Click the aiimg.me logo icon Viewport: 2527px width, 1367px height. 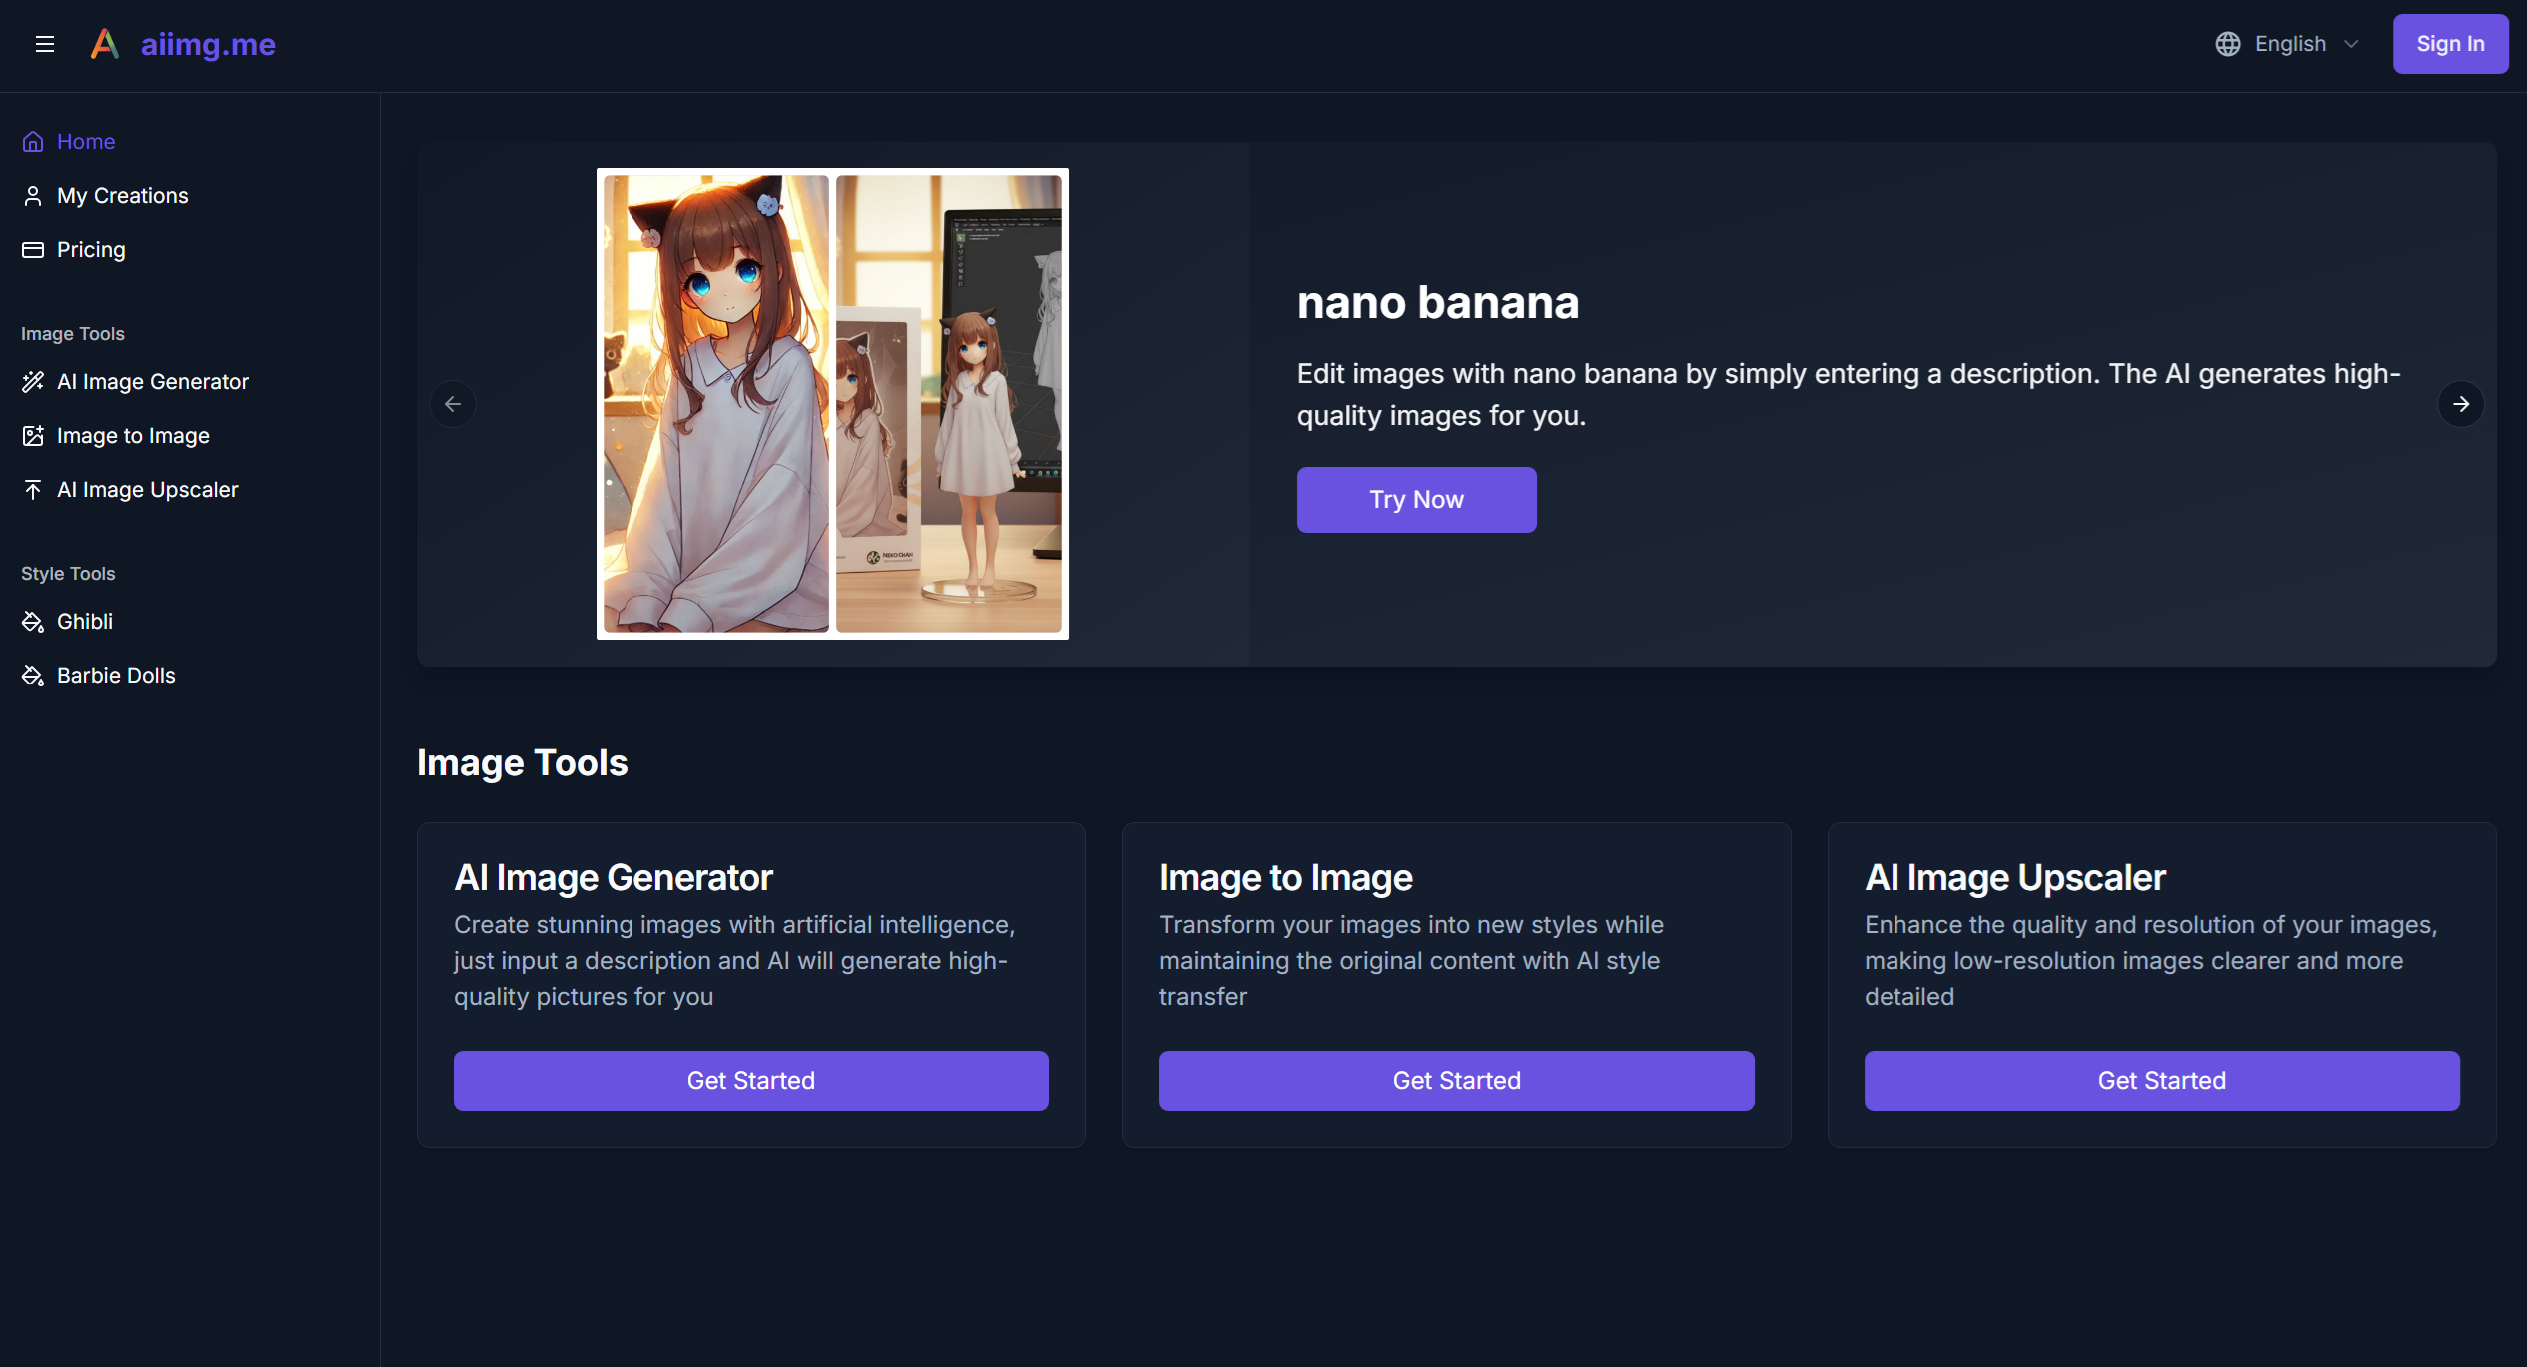105,44
